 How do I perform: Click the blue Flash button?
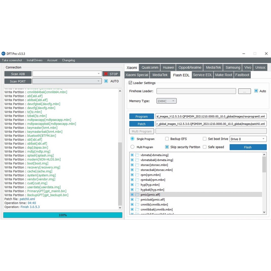(248, 147)
